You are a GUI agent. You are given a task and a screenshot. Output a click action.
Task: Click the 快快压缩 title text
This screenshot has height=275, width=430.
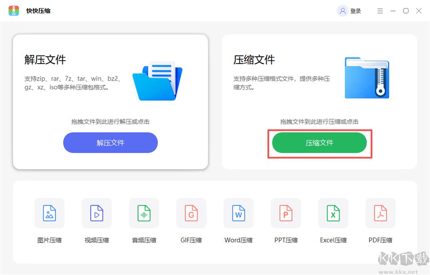pyautogui.click(x=39, y=11)
